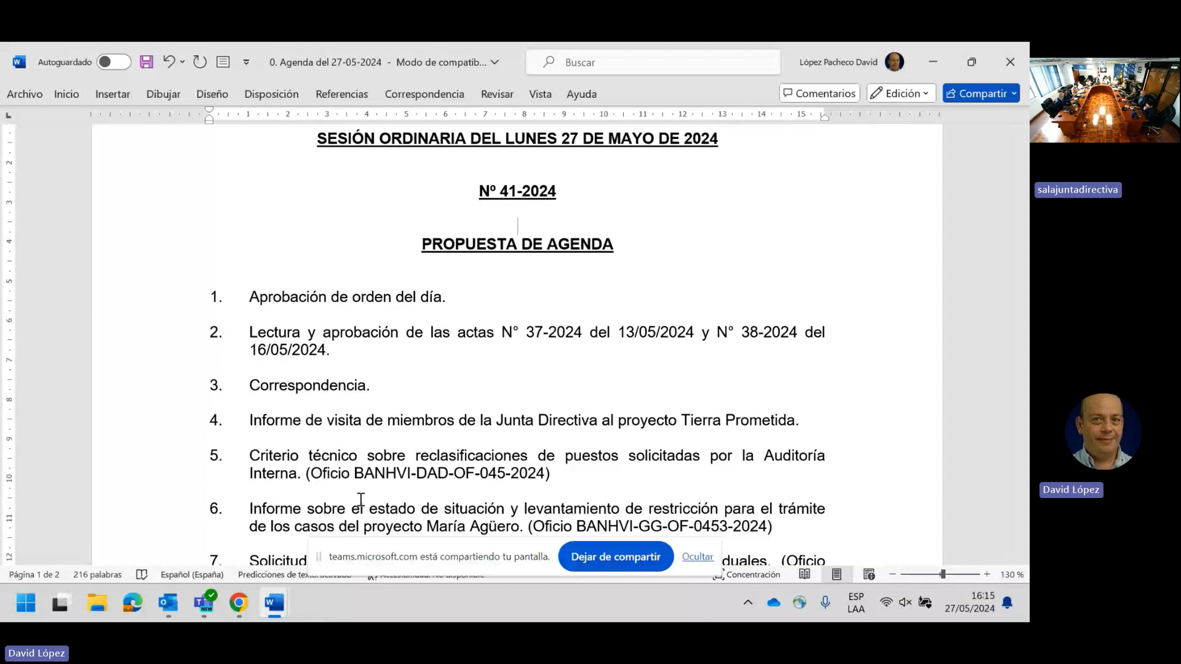Viewport: 1181px width, 664px height.
Task: Open the Revisar tab
Action: click(x=497, y=94)
